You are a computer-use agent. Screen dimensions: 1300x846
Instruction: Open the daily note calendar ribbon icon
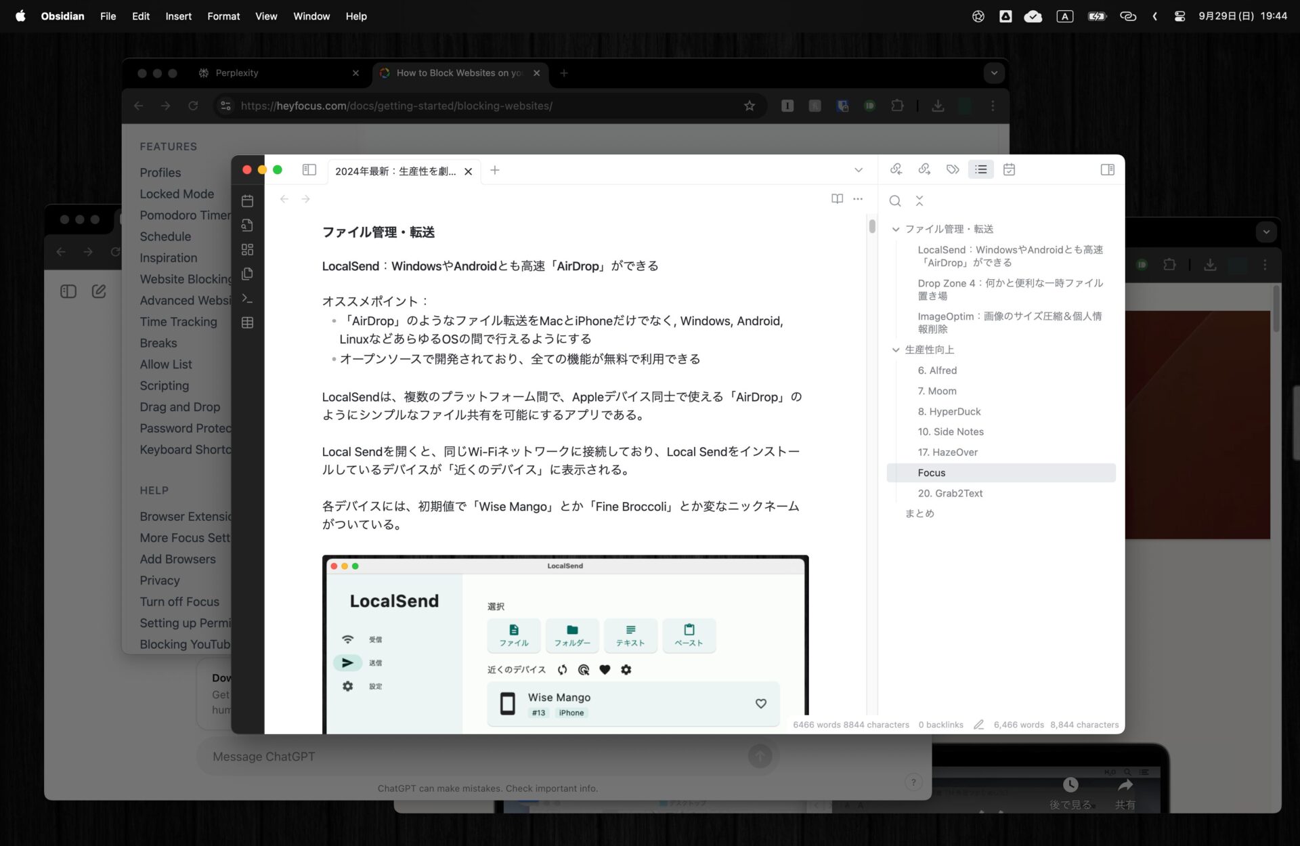248,201
